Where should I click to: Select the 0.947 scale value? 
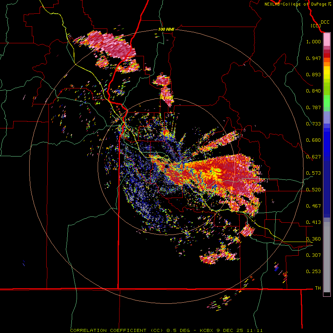tap(313, 58)
